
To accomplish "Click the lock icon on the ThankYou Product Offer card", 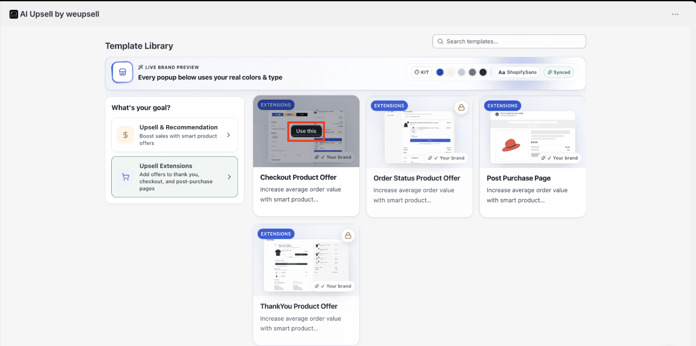I will click(348, 236).
